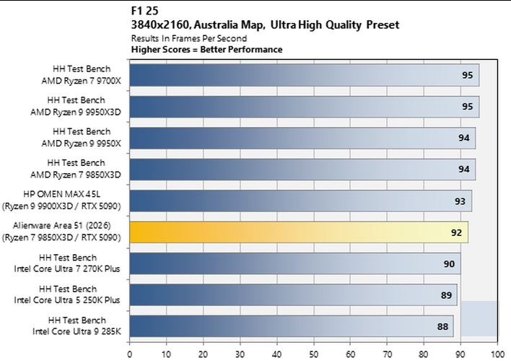Click the 'Alienware Area 51 (2026)' label
Screen dimensions: 511x363
click(62, 225)
